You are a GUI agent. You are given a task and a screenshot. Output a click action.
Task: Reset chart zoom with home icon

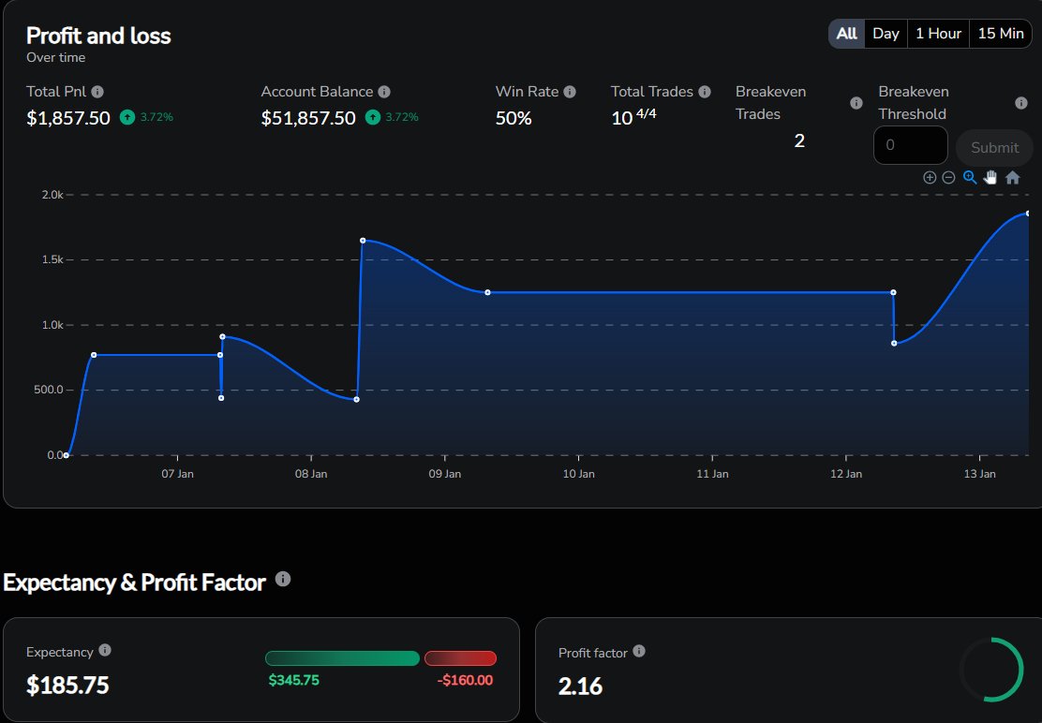1012,177
